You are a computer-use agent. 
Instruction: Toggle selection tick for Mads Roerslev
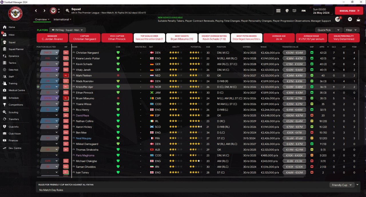tap(38, 81)
